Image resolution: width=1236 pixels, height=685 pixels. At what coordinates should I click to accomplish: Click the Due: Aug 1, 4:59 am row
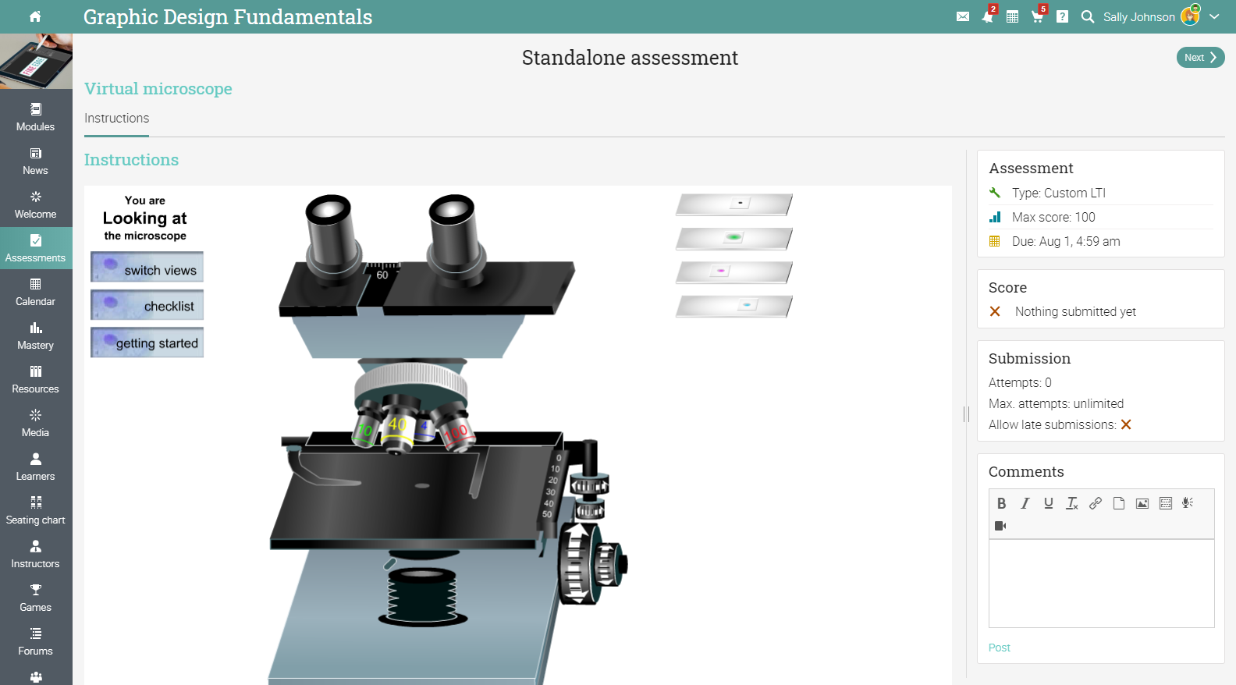pyautogui.click(x=1101, y=241)
